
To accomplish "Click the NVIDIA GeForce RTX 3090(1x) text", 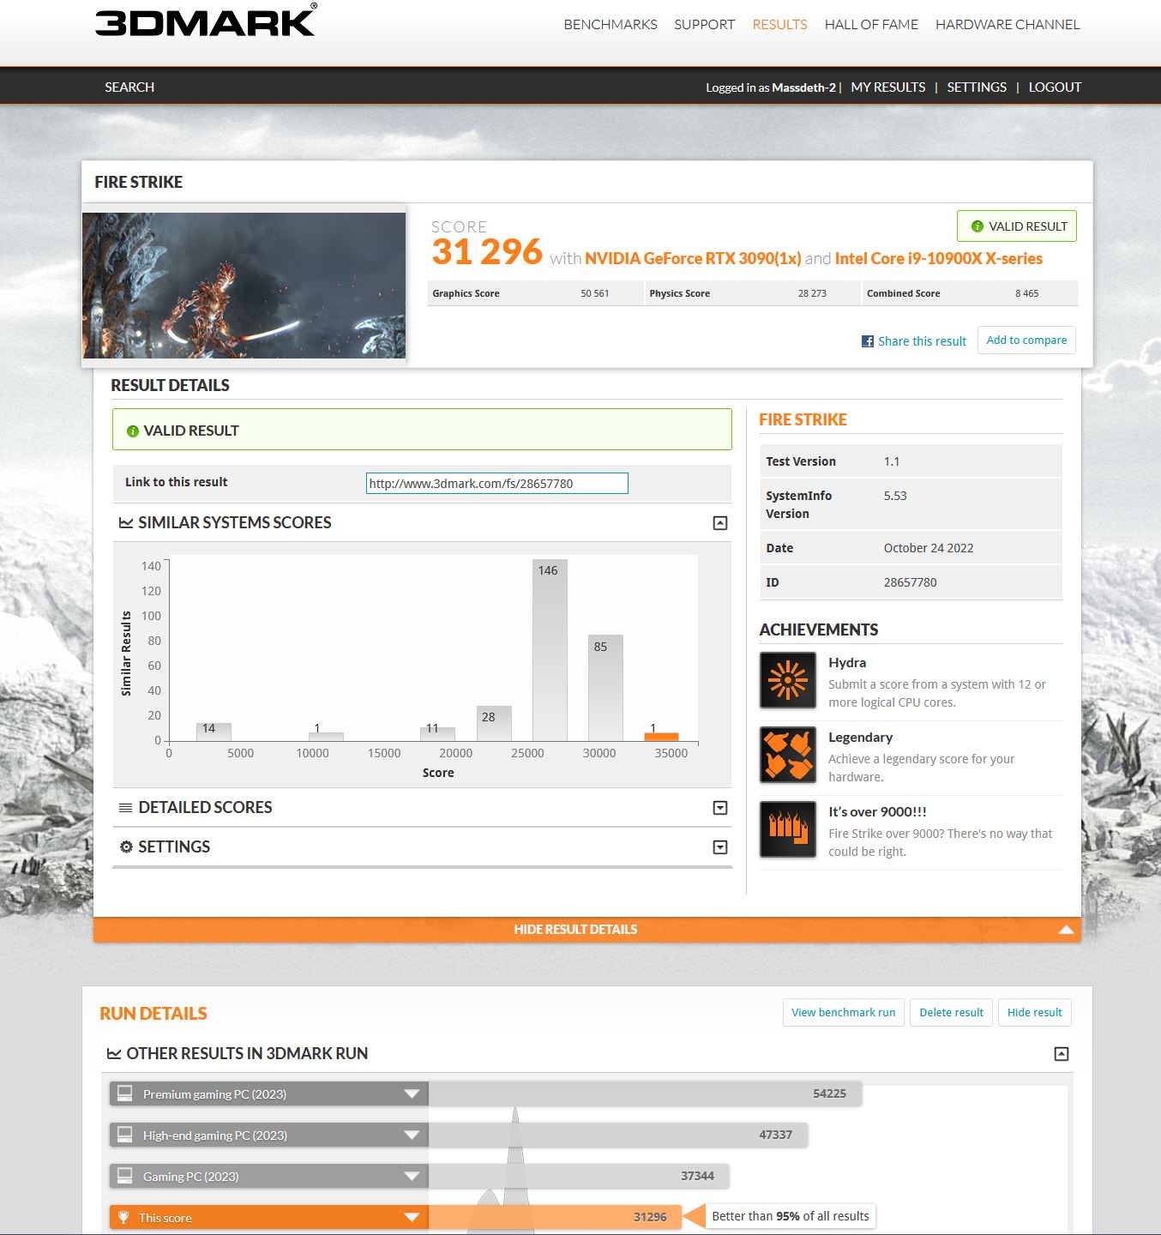I will [x=693, y=259].
